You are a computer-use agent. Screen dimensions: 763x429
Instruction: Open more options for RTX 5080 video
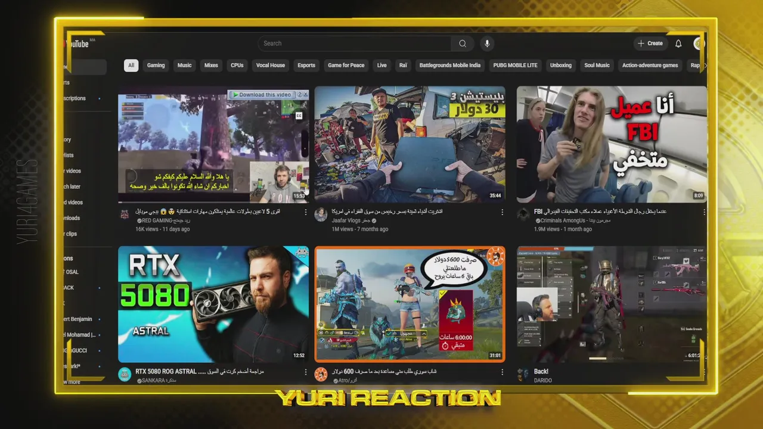[x=306, y=372]
